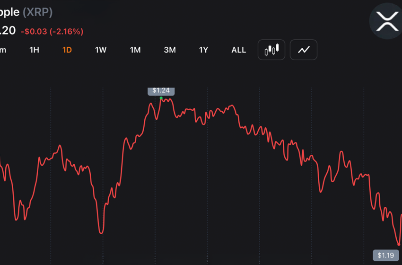Select the 3M time range
Viewport: 402px width, 265px height.
(x=170, y=50)
